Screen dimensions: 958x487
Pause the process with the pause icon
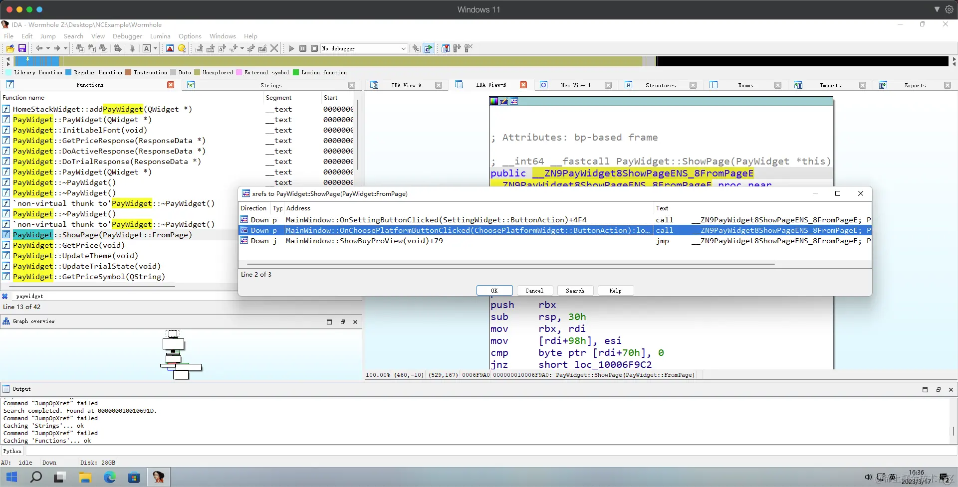tap(303, 48)
